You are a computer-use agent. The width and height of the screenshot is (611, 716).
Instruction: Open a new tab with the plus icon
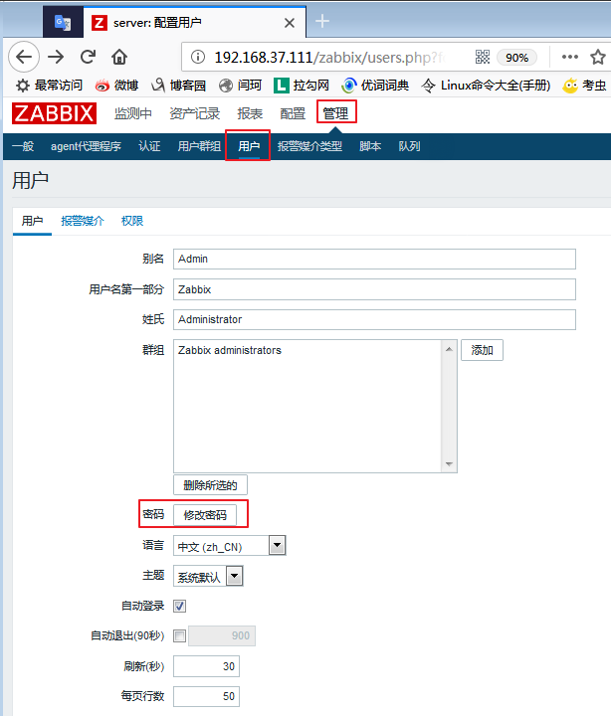click(322, 21)
